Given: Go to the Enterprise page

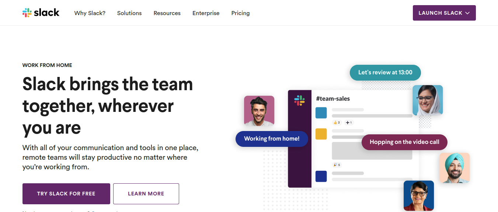Looking at the screenshot, I should click(x=206, y=13).
